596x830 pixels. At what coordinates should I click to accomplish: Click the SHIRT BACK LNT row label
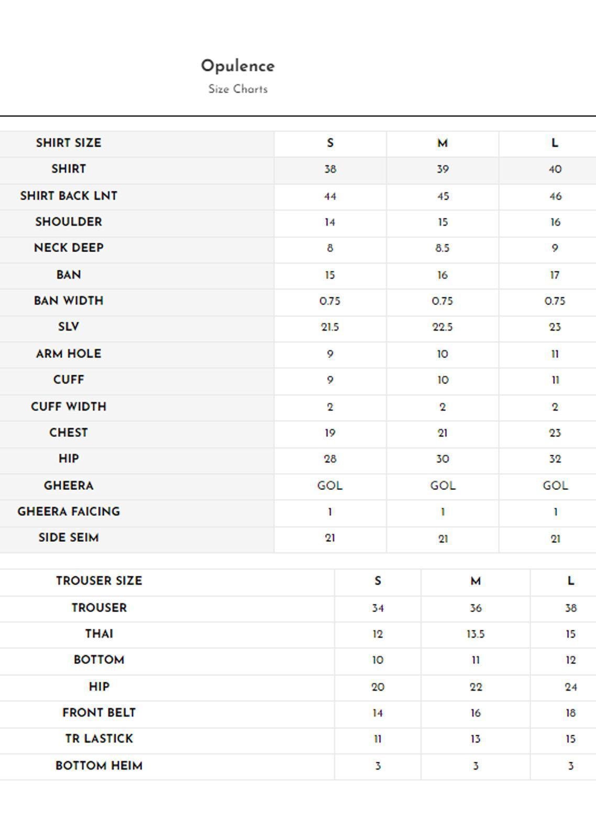(69, 196)
